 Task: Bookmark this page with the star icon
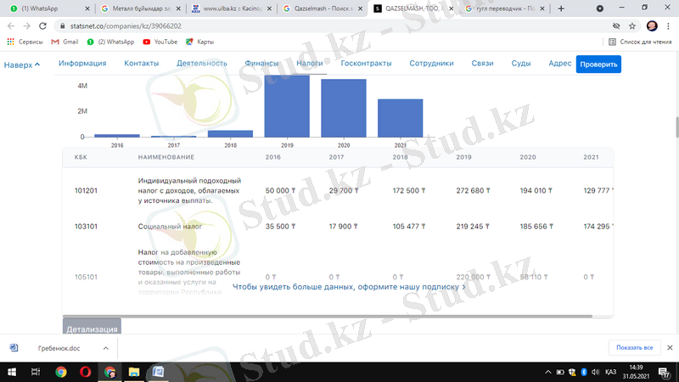click(632, 26)
